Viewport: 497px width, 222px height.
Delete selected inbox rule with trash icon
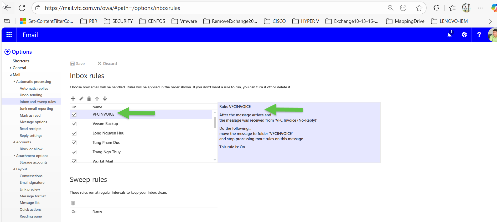(89, 99)
